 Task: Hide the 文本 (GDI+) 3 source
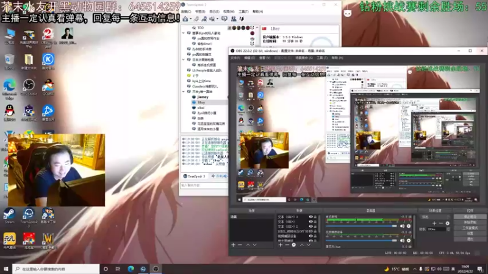click(310, 217)
